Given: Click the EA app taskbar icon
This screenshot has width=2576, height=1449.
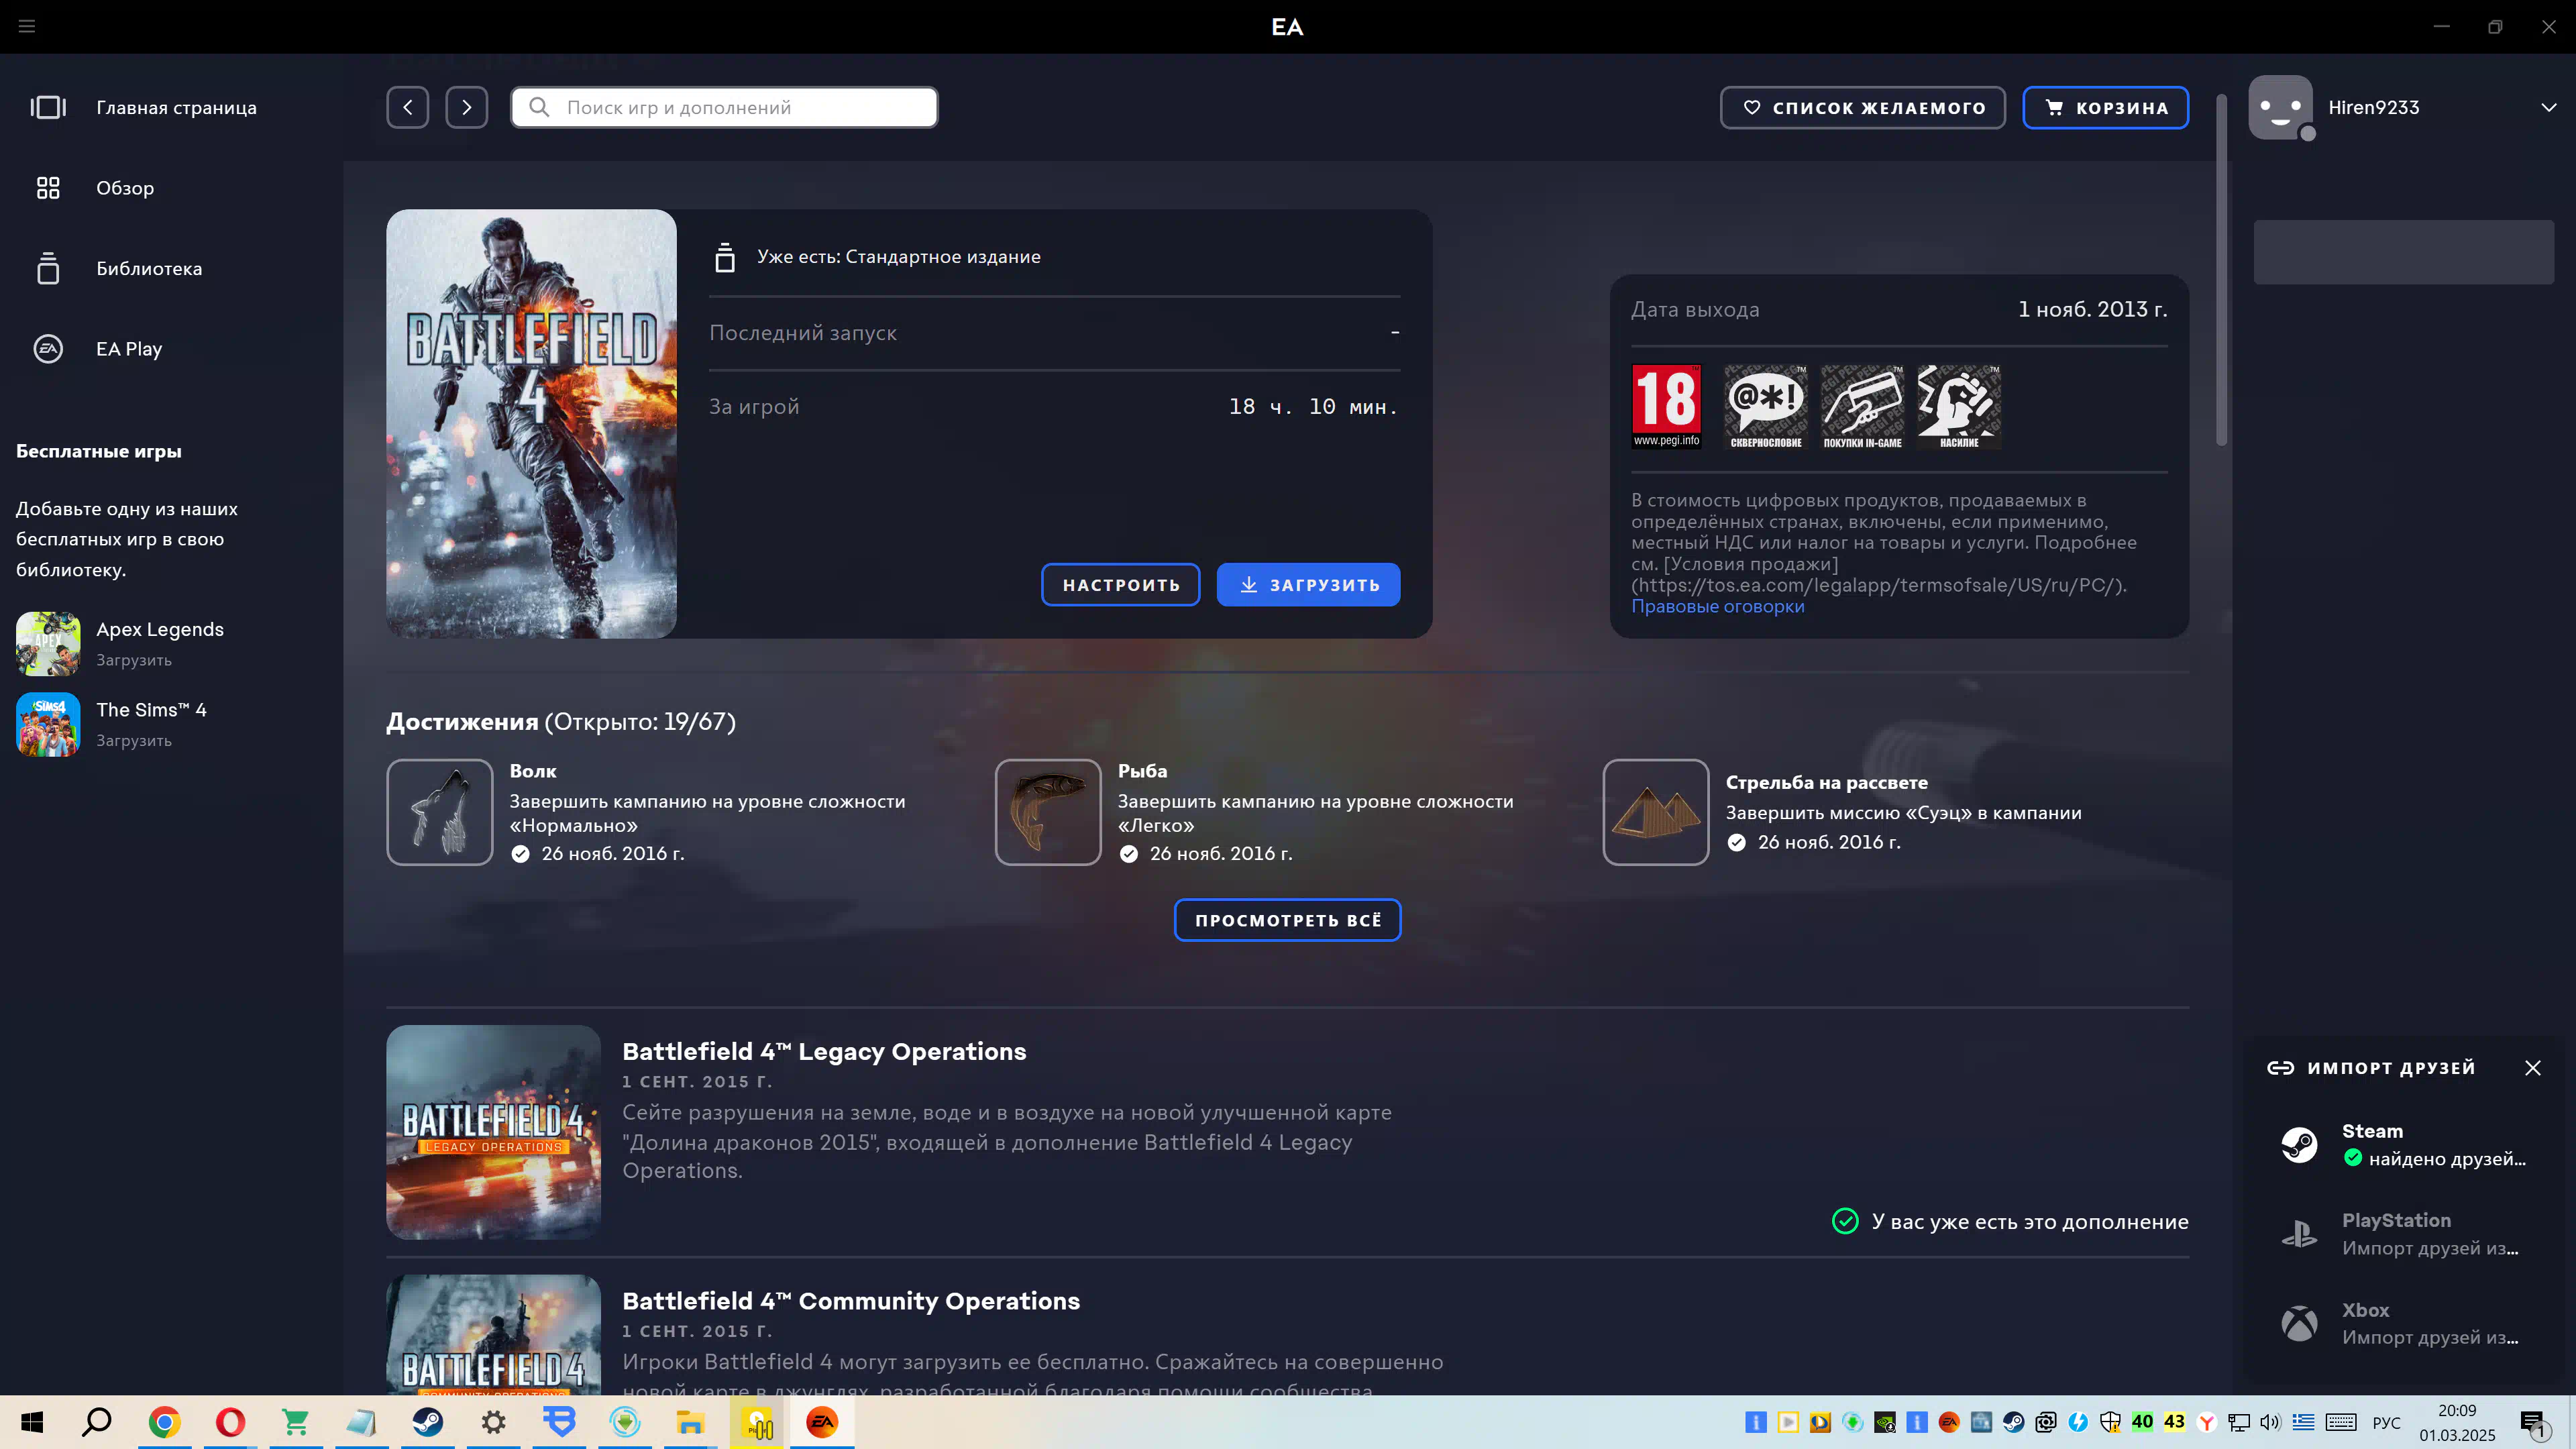Looking at the screenshot, I should 822,1422.
